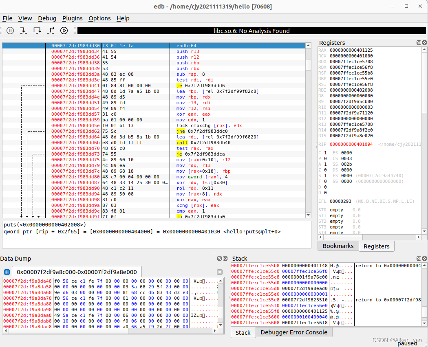Select the data dump address range tab
This screenshot has width=428, height=347.
[77, 272]
